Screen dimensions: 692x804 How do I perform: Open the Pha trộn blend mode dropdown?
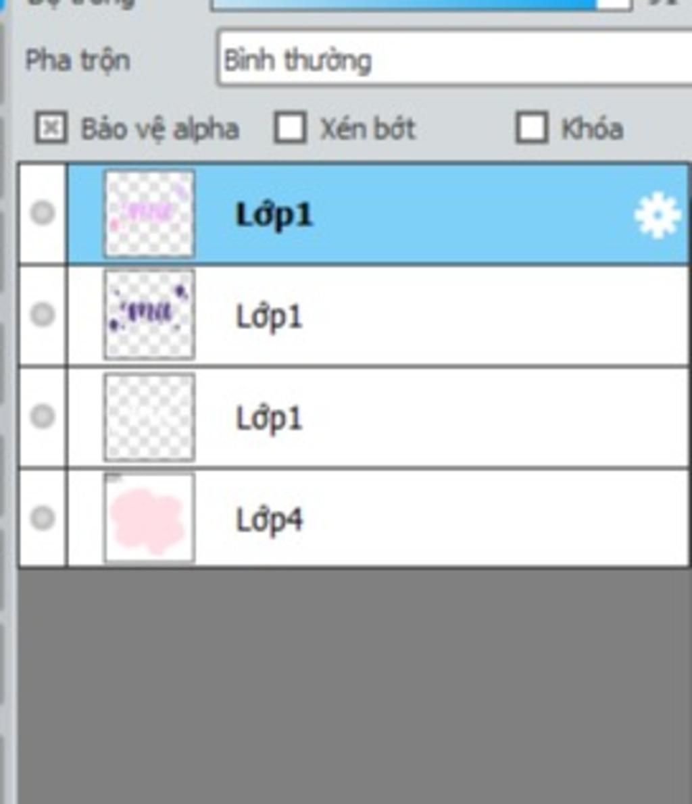(x=455, y=59)
